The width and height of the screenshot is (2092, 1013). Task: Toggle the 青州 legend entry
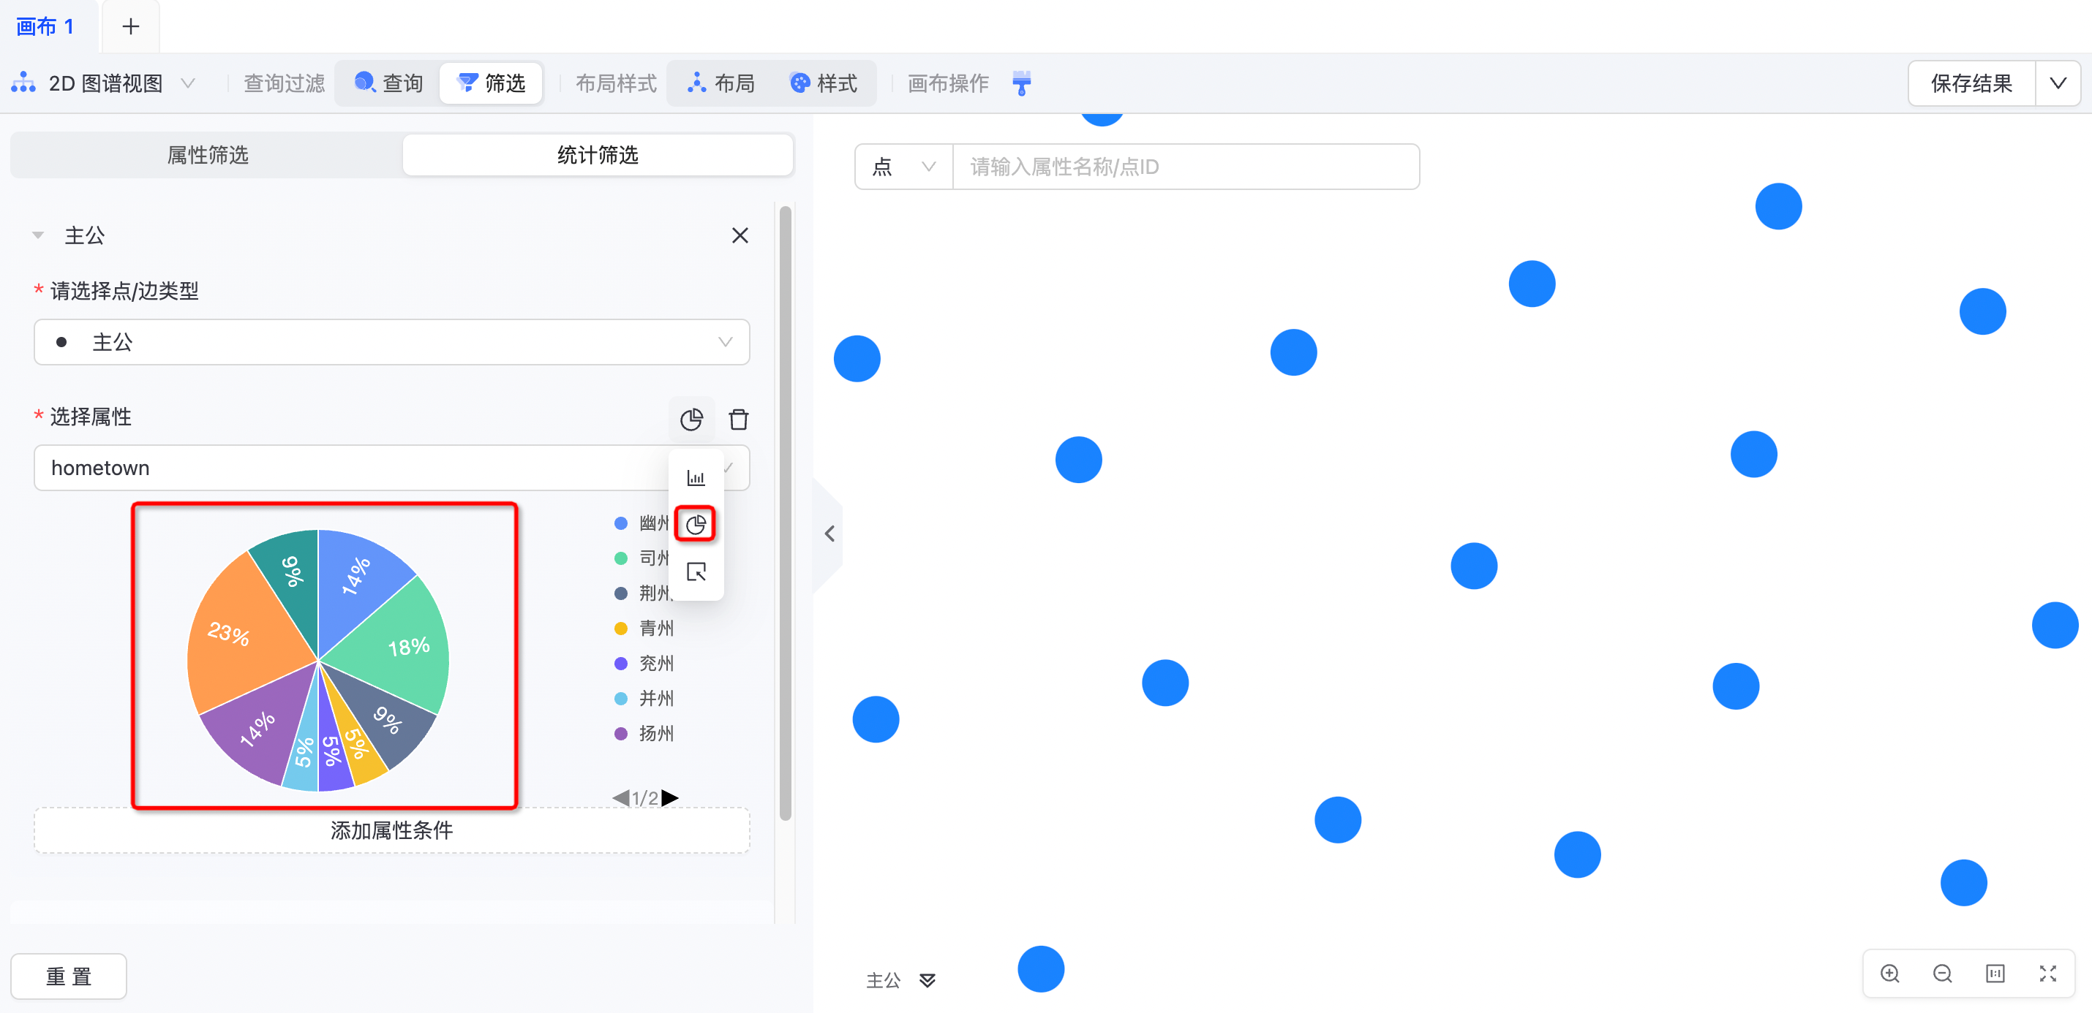click(x=645, y=627)
